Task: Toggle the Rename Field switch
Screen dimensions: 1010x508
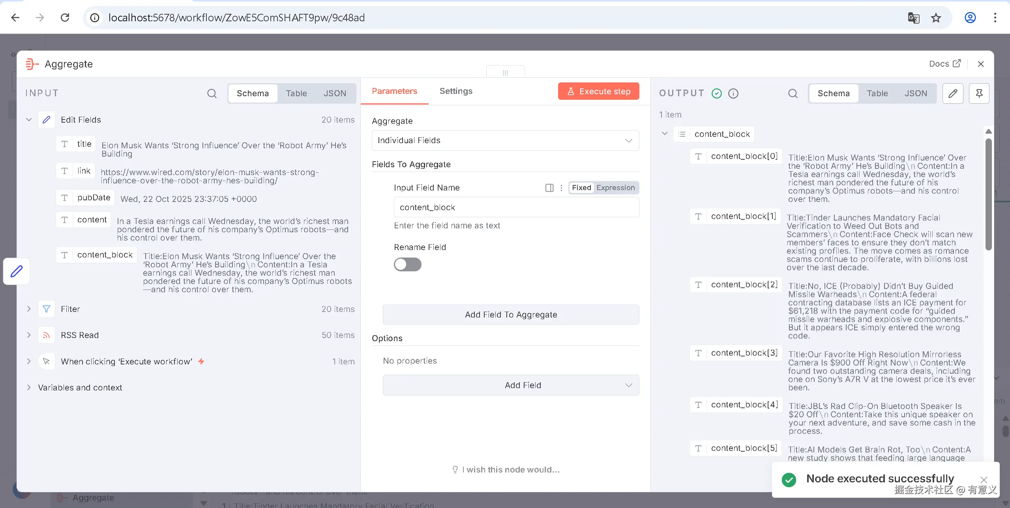Action: (x=407, y=264)
